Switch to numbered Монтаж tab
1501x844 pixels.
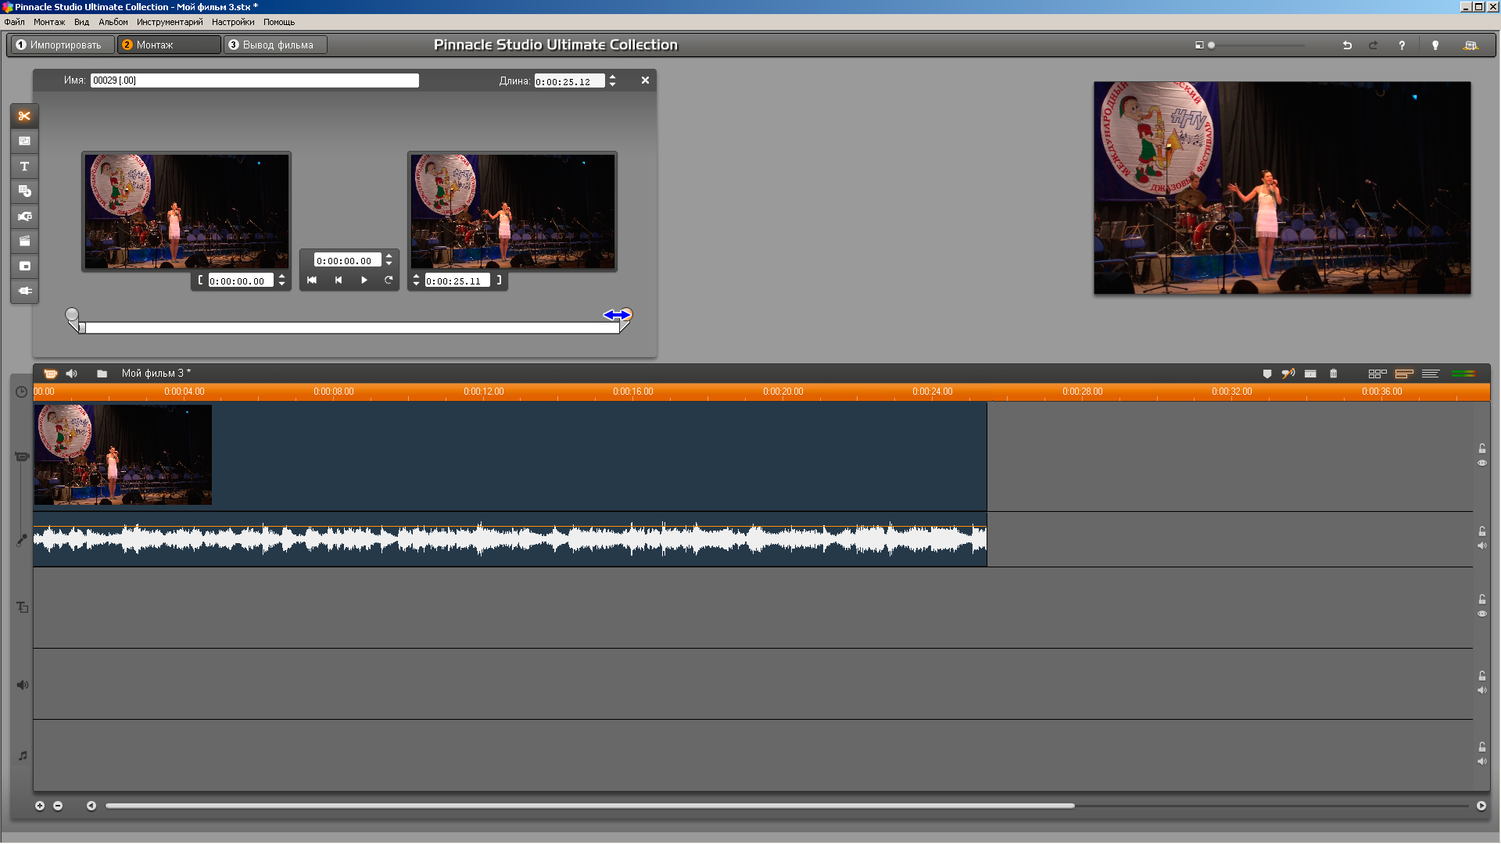coord(169,45)
